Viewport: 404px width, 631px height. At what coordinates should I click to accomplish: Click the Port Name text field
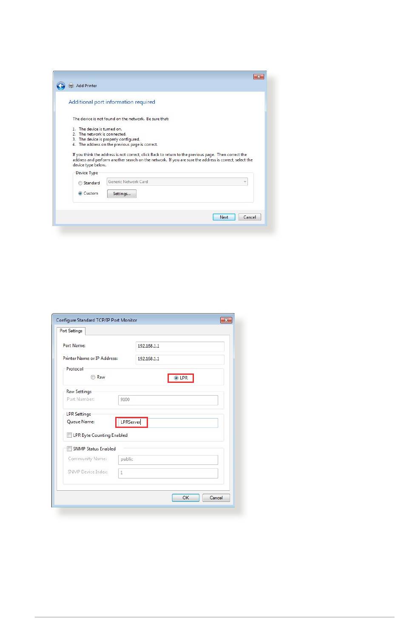[180, 346]
